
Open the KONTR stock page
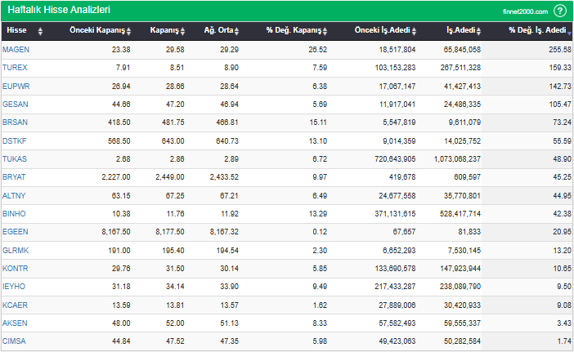pos(15,268)
